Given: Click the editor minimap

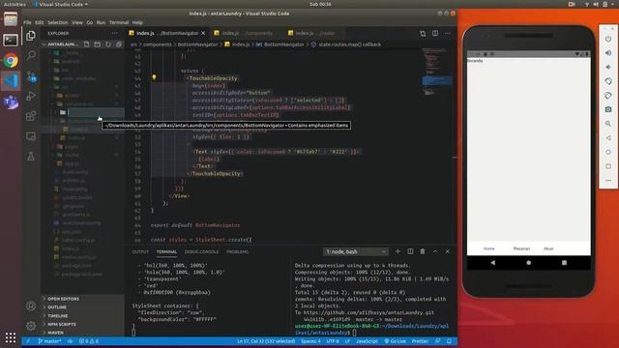Looking at the screenshot, I should pos(436,71).
